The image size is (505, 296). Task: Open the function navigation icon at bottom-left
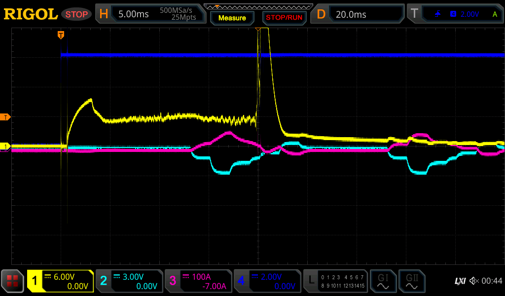pos(13,281)
